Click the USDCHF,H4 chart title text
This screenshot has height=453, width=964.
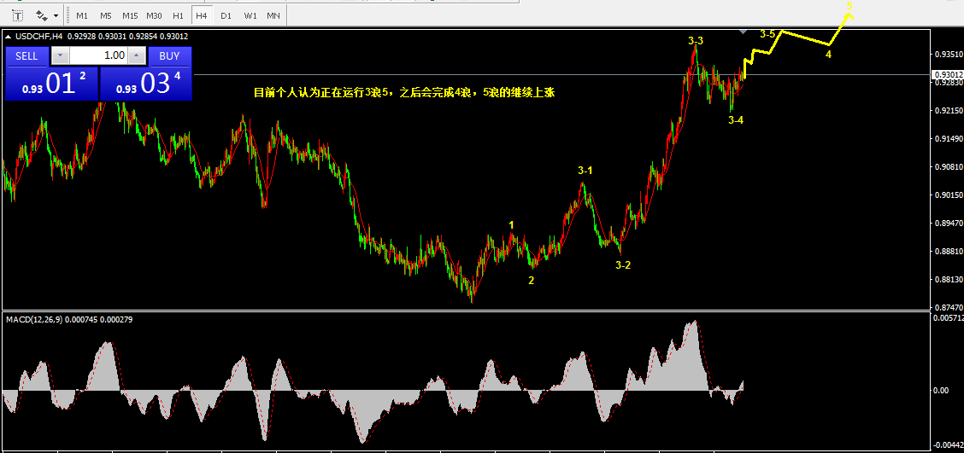pos(38,36)
